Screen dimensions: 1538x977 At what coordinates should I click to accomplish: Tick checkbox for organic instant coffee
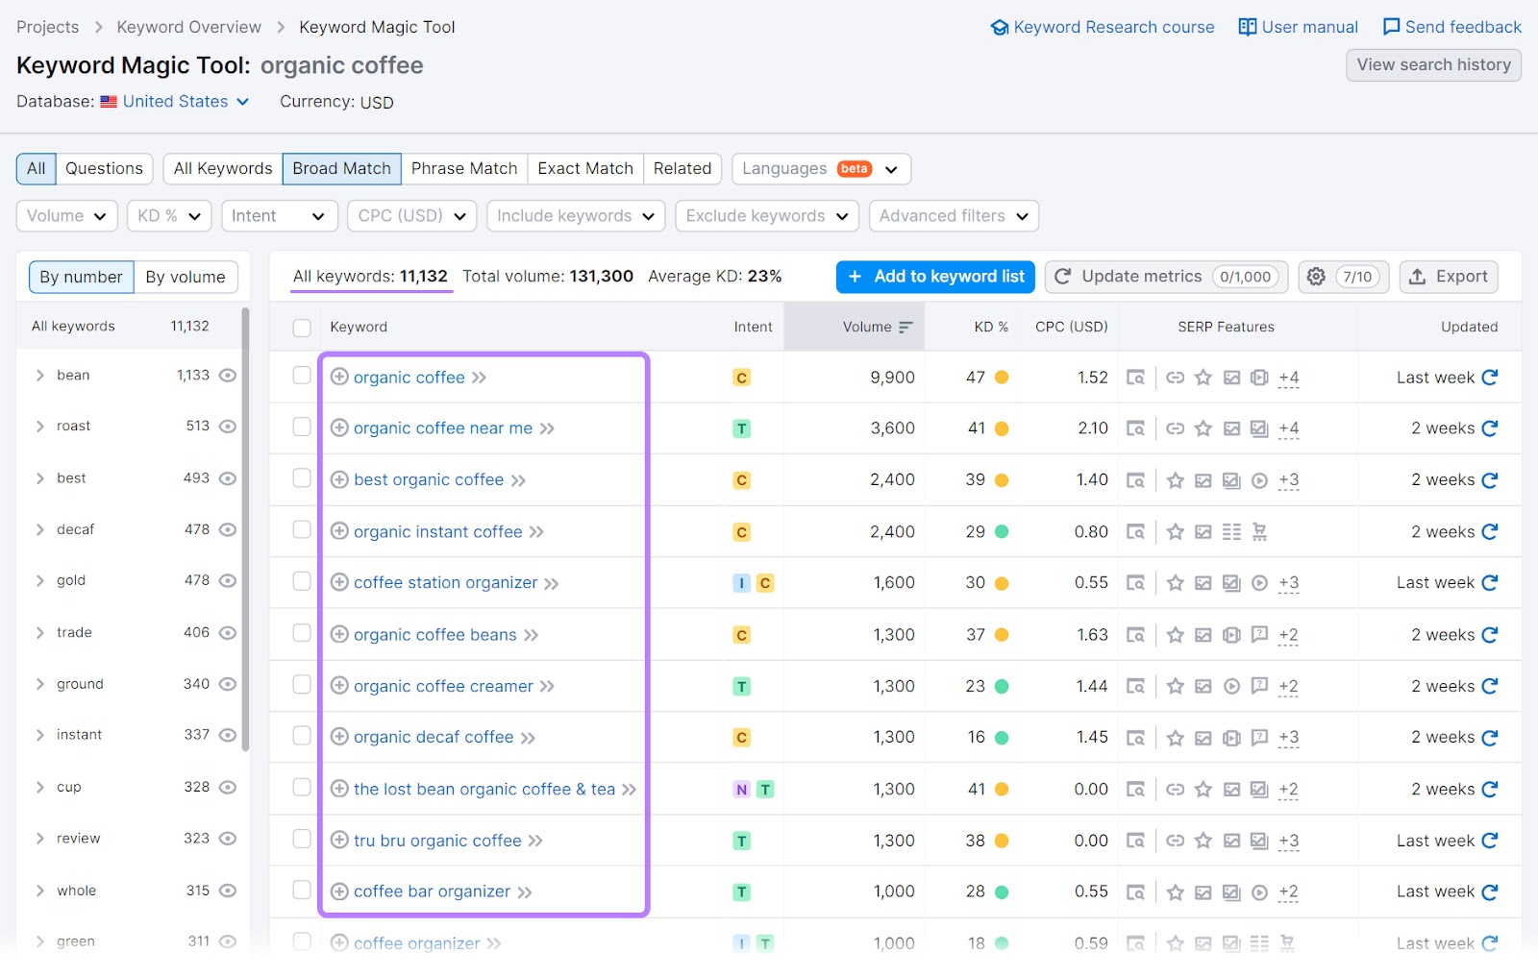click(x=302, y=530)
